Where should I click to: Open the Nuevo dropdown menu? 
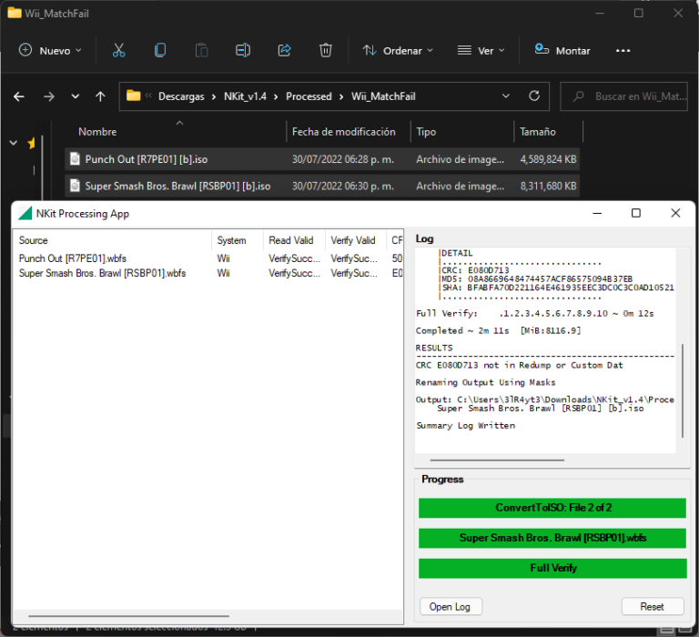tap(50, 51)
